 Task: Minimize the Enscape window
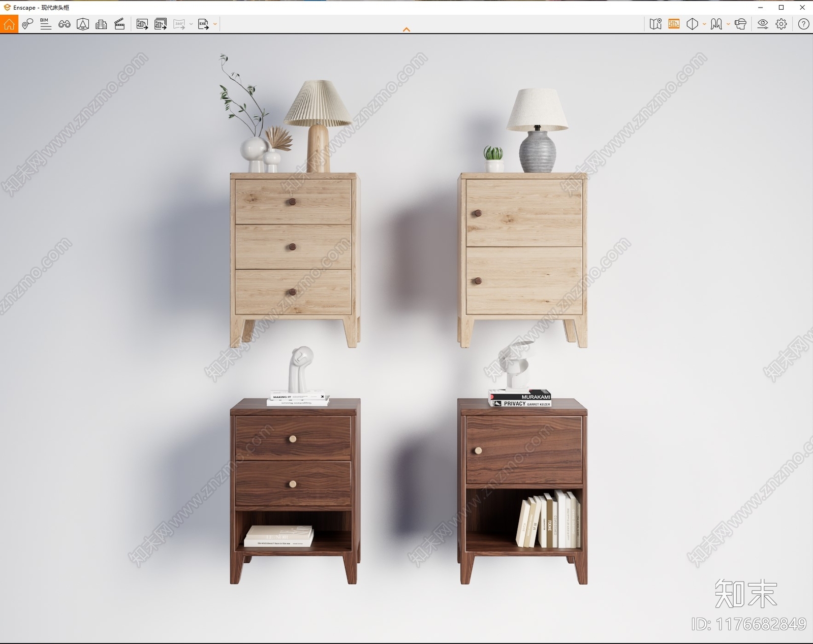coord(761,7)
